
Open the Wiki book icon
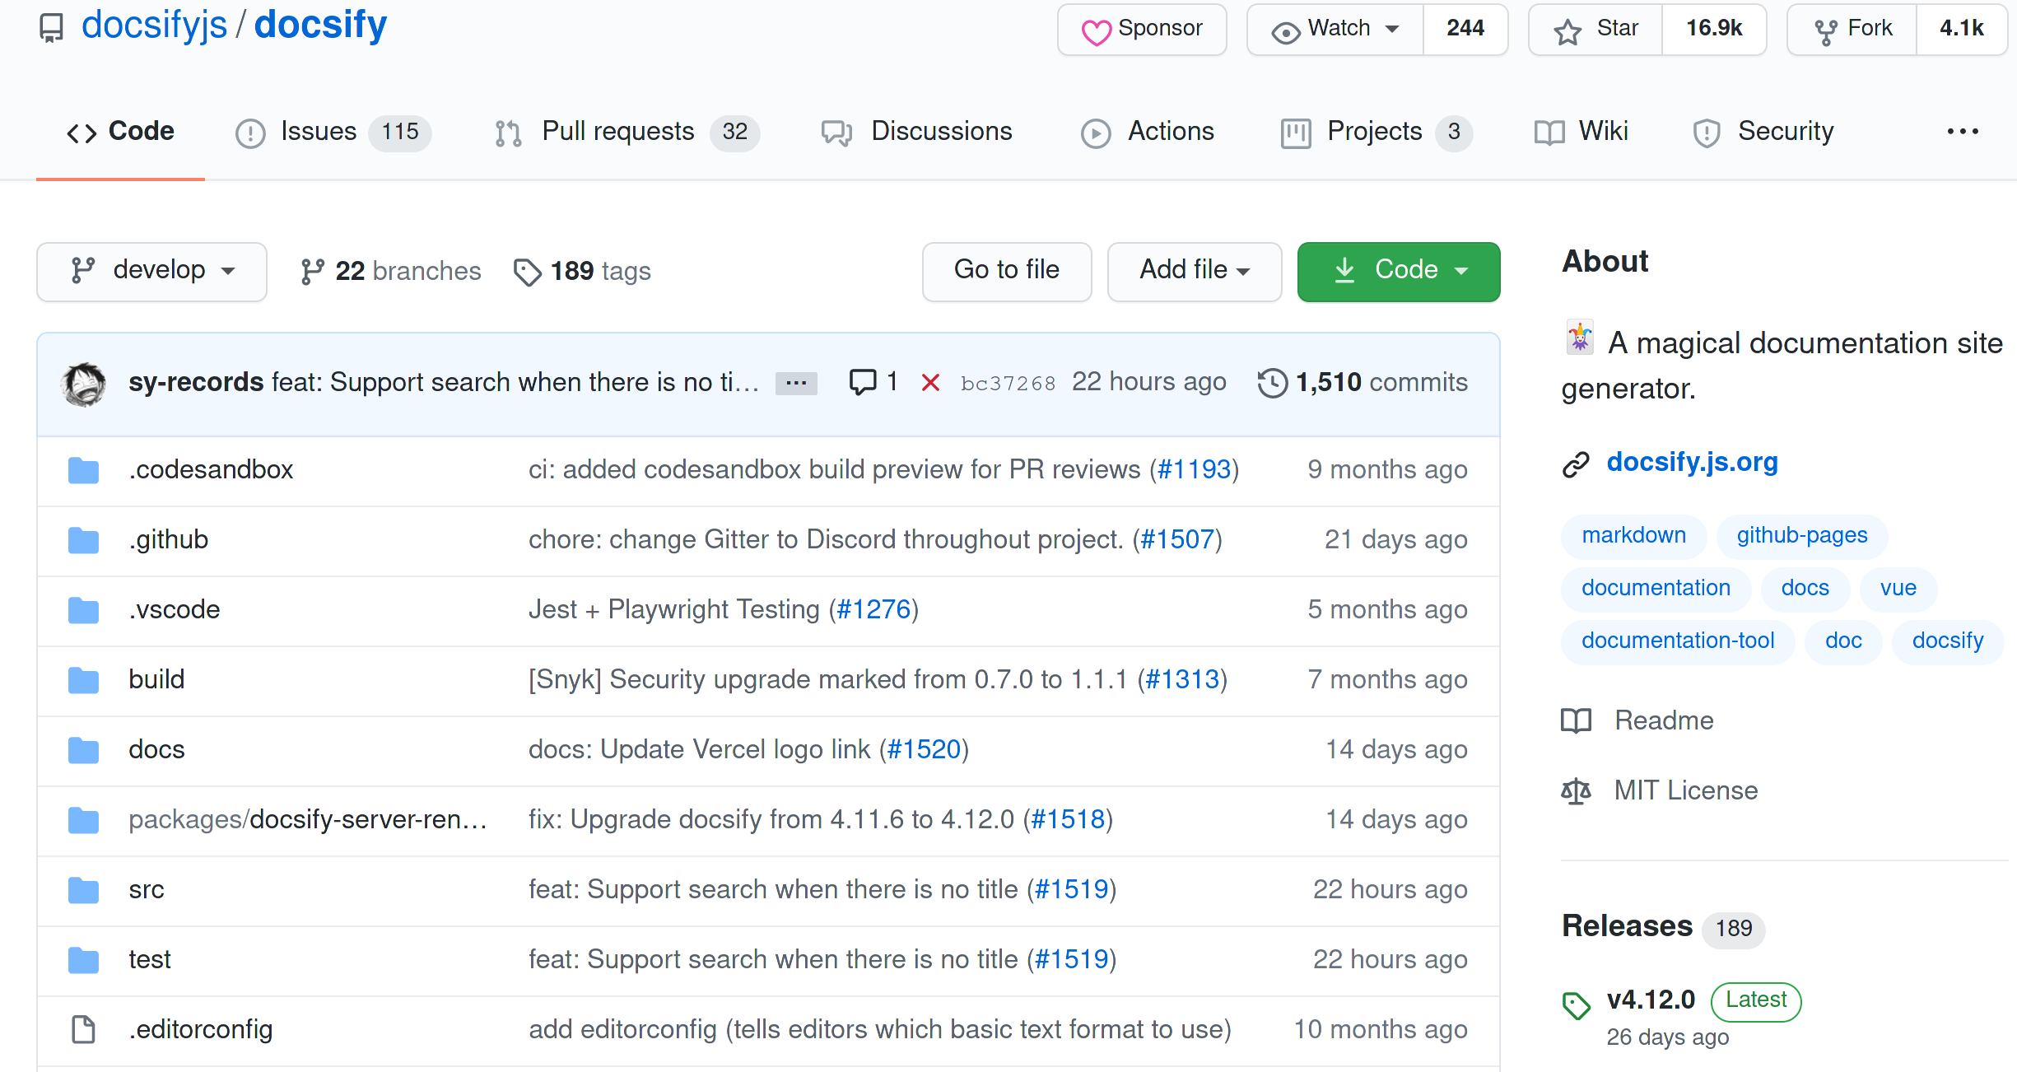coord(1549,133)
